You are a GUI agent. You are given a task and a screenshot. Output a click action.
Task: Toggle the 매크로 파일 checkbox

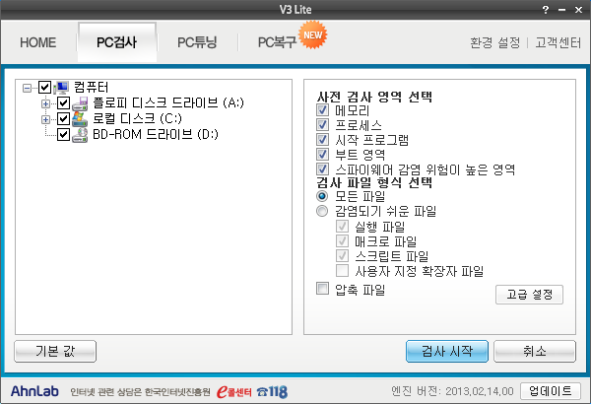pyautogui.click(x=342, y=241)
